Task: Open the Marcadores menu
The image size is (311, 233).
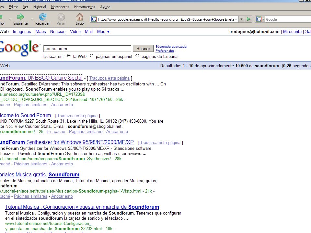Action: click(60, 7)
